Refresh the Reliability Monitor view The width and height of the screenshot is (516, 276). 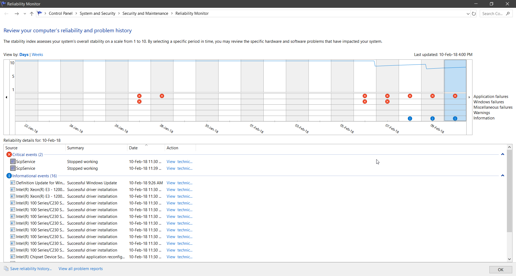[x=474, y=13]
